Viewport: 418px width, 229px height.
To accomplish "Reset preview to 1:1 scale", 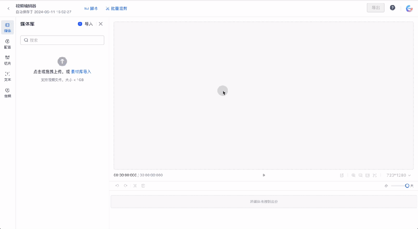I will click(x=368, y=175).
